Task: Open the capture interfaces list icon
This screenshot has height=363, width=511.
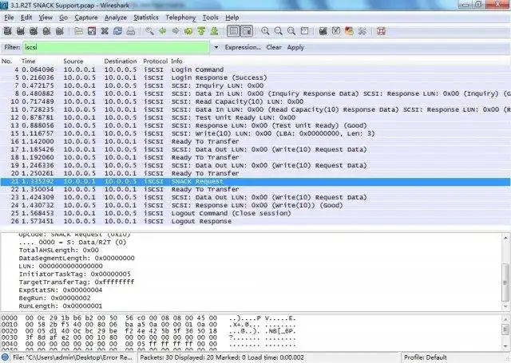Action: click(7, 31)
